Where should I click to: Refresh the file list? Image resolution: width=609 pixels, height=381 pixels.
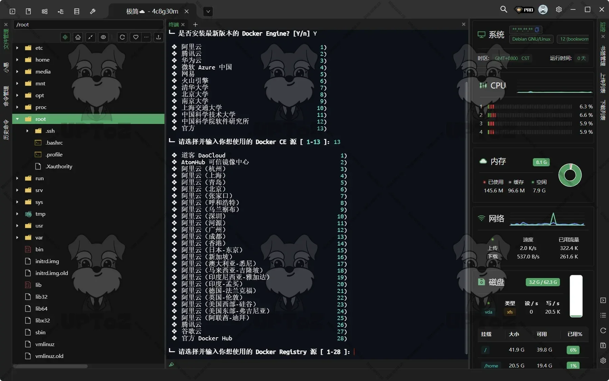[122, 37]
